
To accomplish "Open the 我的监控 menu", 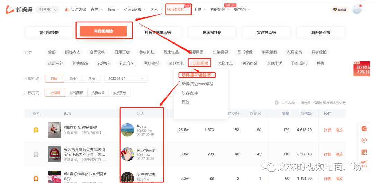I will coord(220,10).
